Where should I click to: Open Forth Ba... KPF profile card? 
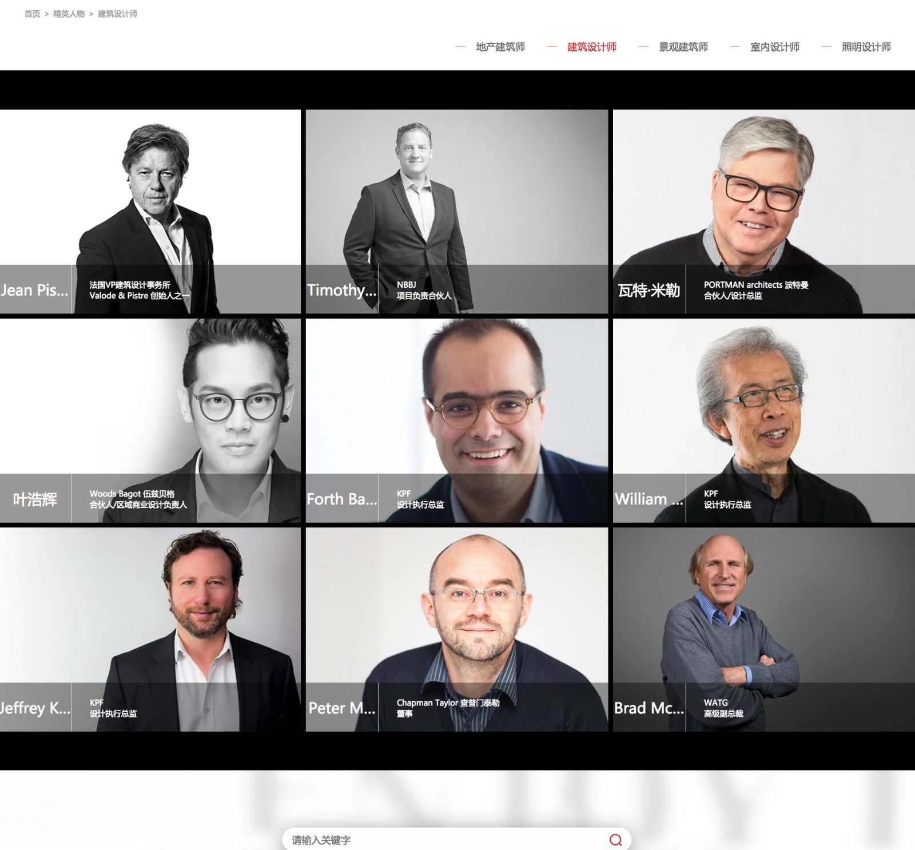(457, 420)
